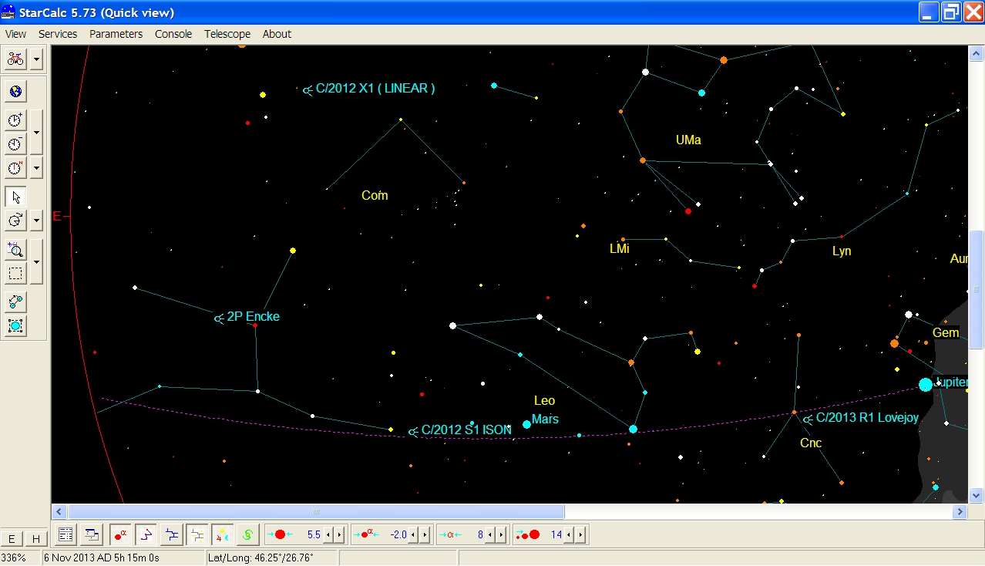Click the 'UMa' constellation label
This screenshot has width=985, height=566.
click(x=688, y=140)
